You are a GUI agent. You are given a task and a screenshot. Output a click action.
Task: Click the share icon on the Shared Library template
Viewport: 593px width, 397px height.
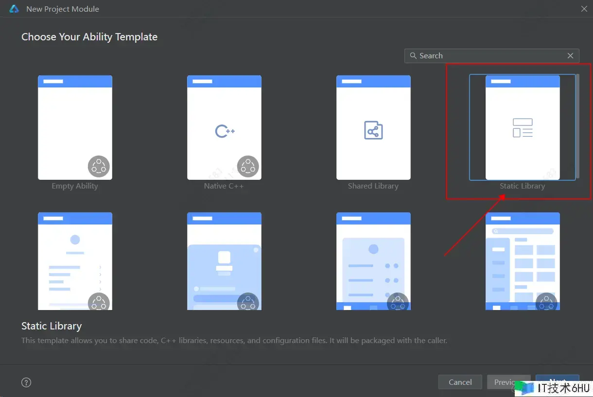[373, 131]
